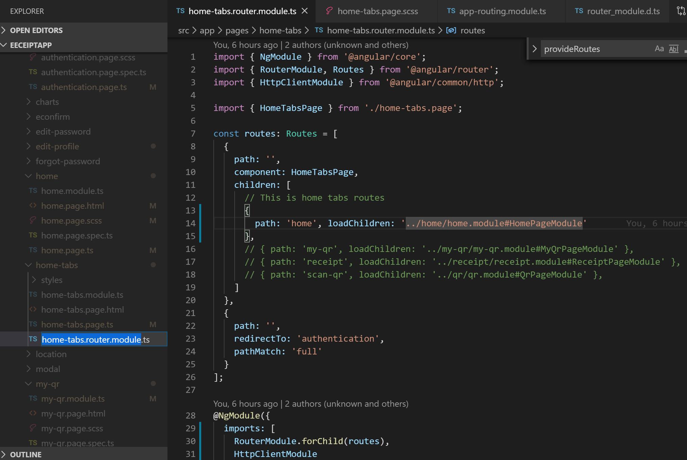687x460 pixels.
Task: Click the TS icon beside authentication.page.spec.ts
Action: tap(33, 72)
